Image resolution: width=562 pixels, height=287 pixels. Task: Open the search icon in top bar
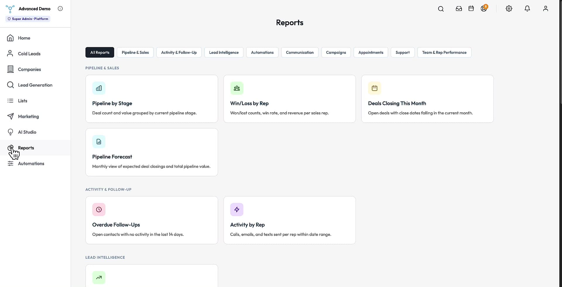441,9
